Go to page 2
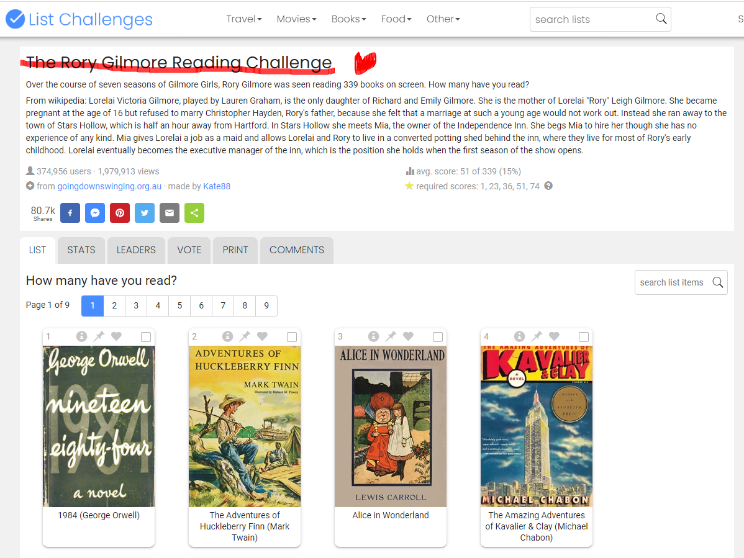 (x=114, y=306)
